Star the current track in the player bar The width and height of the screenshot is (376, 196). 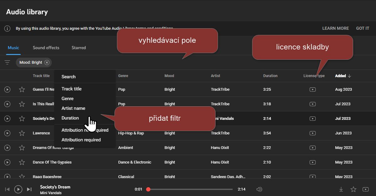(x=353, y=189)
